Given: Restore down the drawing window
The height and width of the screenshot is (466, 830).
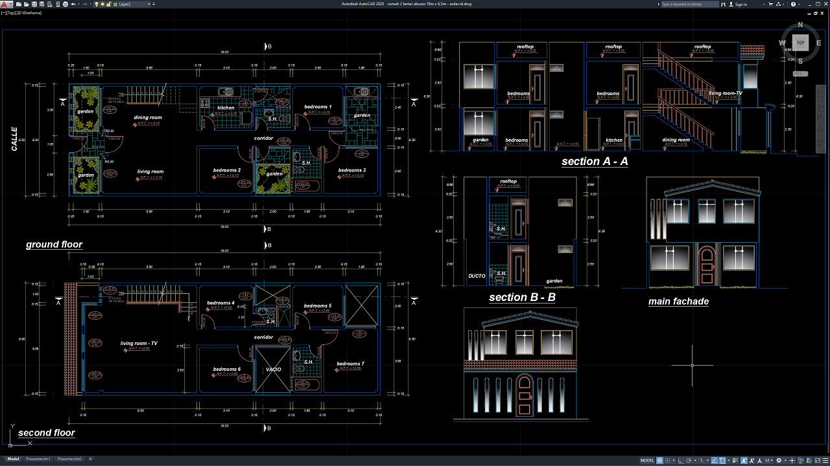Looking at the screenshot, I should 816,14.
